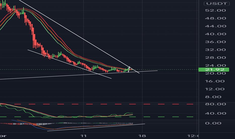Select the long upper descending trendline
Screen dimensions: 235x139
click(x=79, y=37)
